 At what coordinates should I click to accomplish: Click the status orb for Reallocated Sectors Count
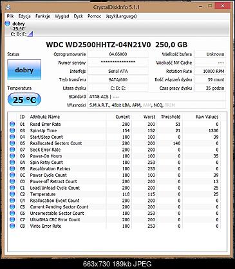tap(12, 143)
